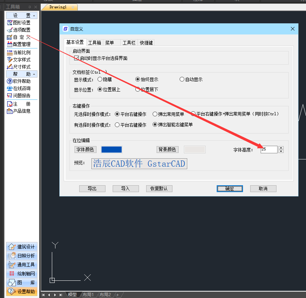Open 选项配置 in the toolbox
Image resolution: width=306 pixels, height=298 pixels.
pyautogui.click(x=22, y=30)
